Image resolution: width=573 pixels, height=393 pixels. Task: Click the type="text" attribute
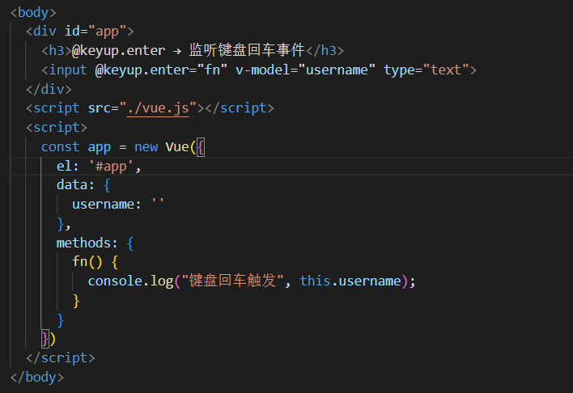pyautogui.click(x=426, y=70)
